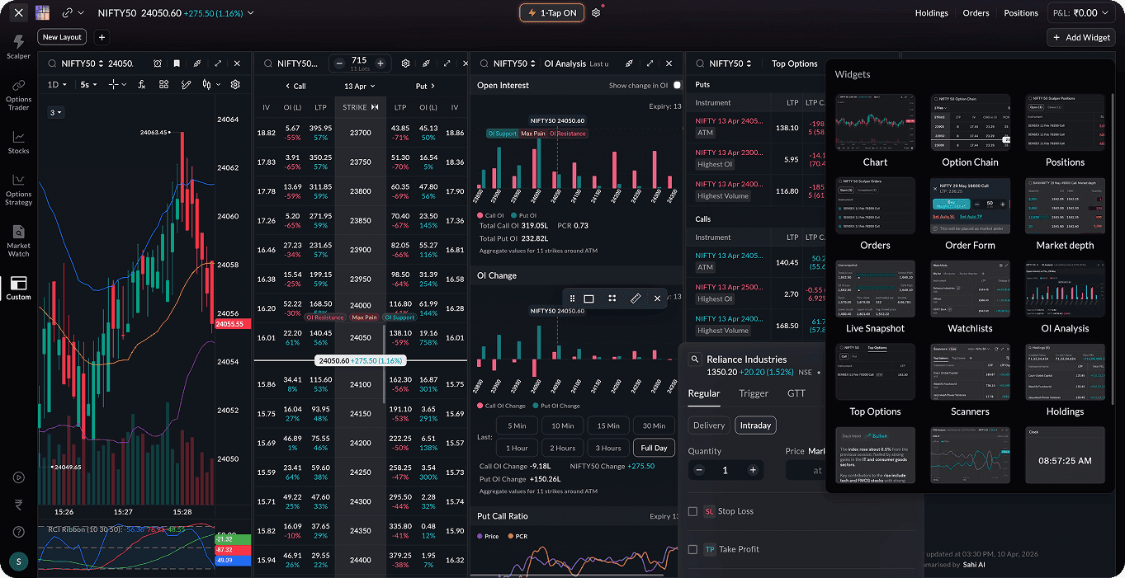Check the Take Profit checkbox
The height and width of the screenshot is (578, 1125).
(x=692, y=549)
